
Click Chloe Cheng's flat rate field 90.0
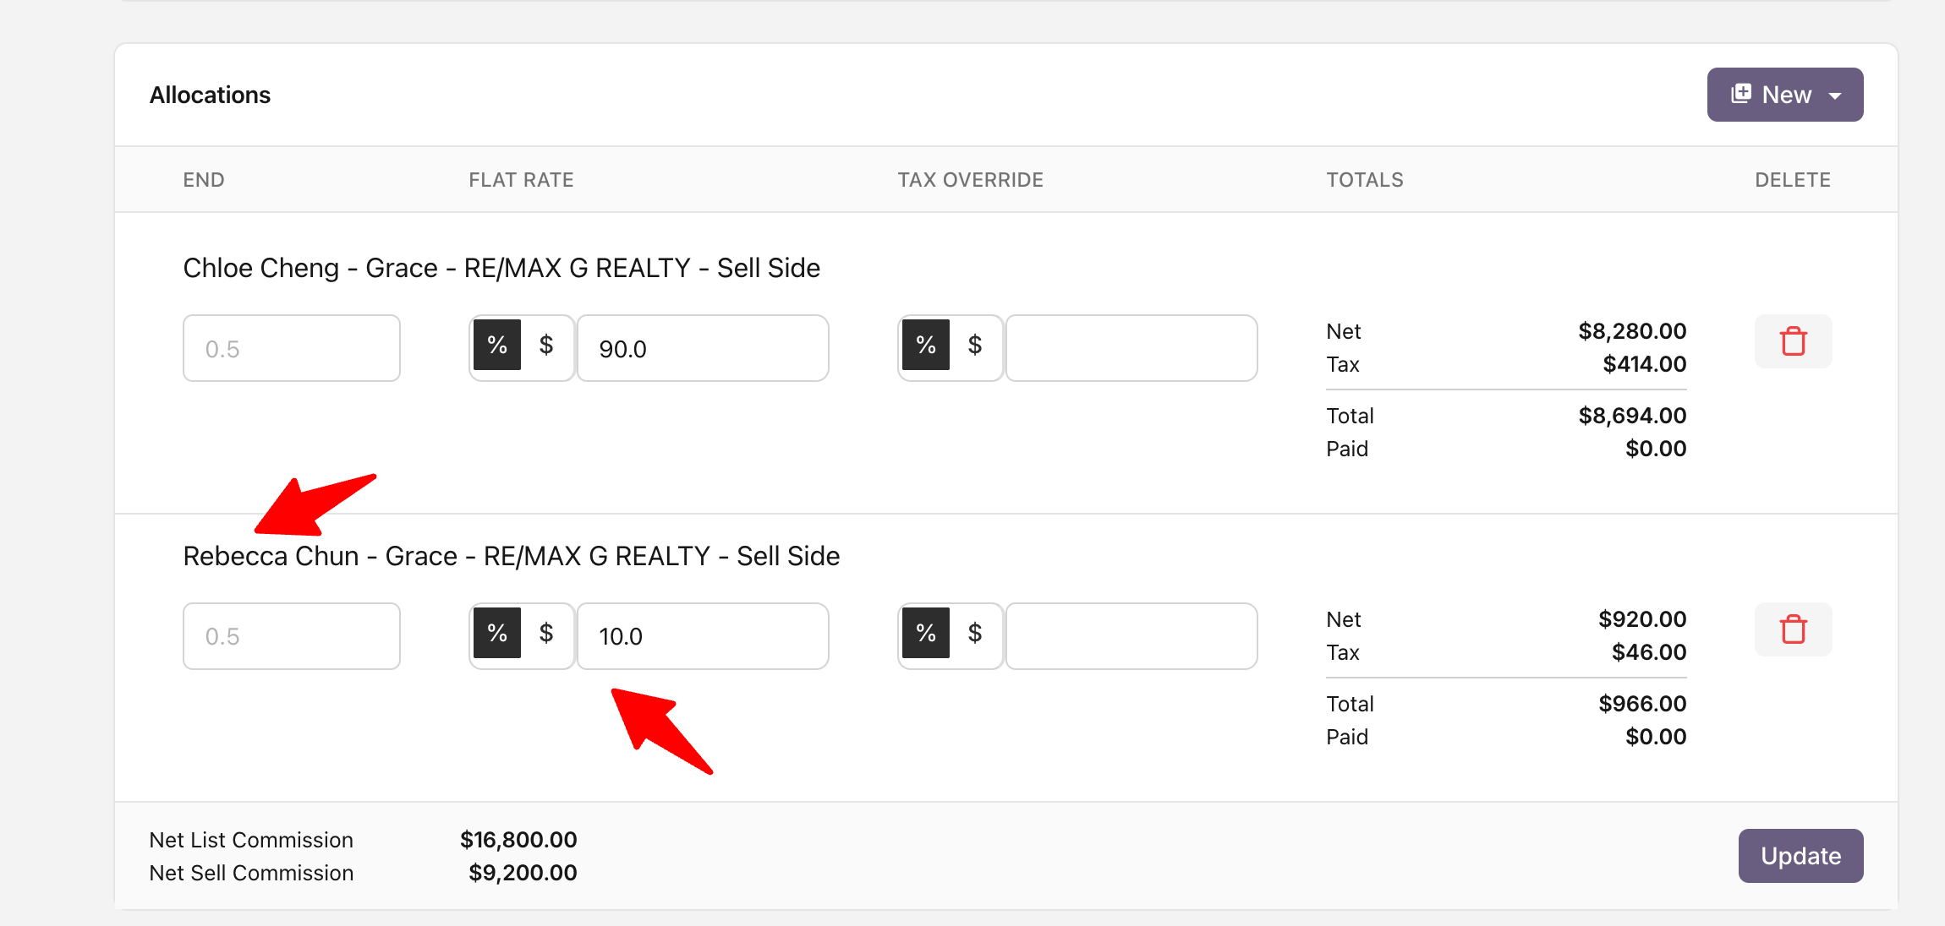point(703,348)
